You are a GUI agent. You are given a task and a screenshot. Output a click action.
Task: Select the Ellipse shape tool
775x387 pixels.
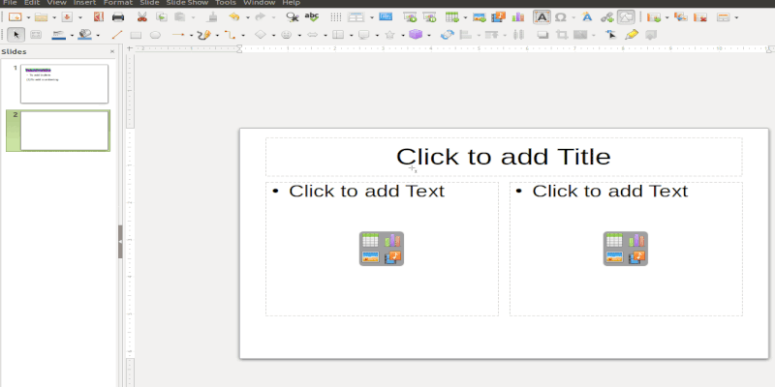[x=155, y=35]
